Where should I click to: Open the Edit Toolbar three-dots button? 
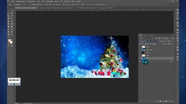(8, 37)
